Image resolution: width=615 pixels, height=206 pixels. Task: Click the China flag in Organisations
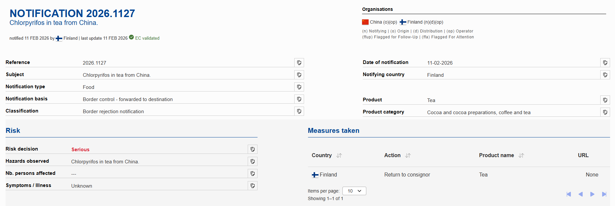pyautogui.click(x=365, y=22)
